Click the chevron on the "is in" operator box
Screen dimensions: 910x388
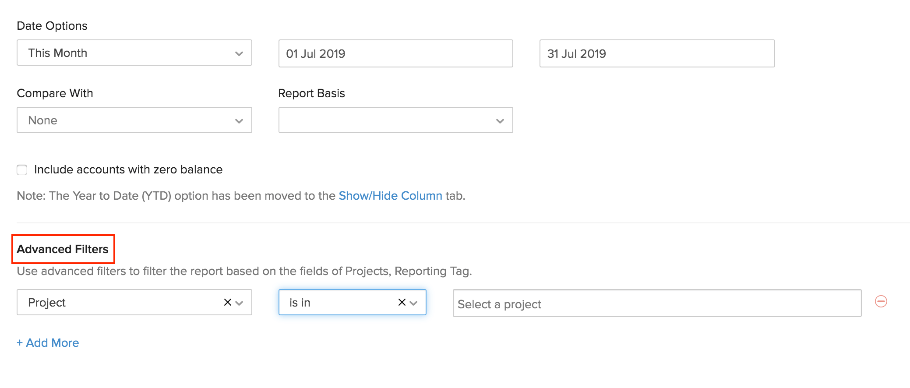[414, 302]
